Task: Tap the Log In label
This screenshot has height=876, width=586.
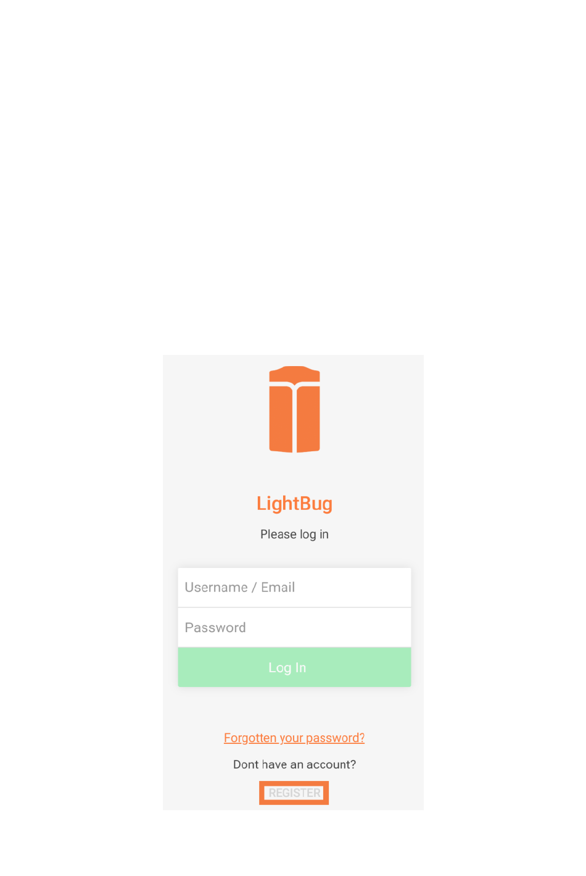Action: [287, 668]
